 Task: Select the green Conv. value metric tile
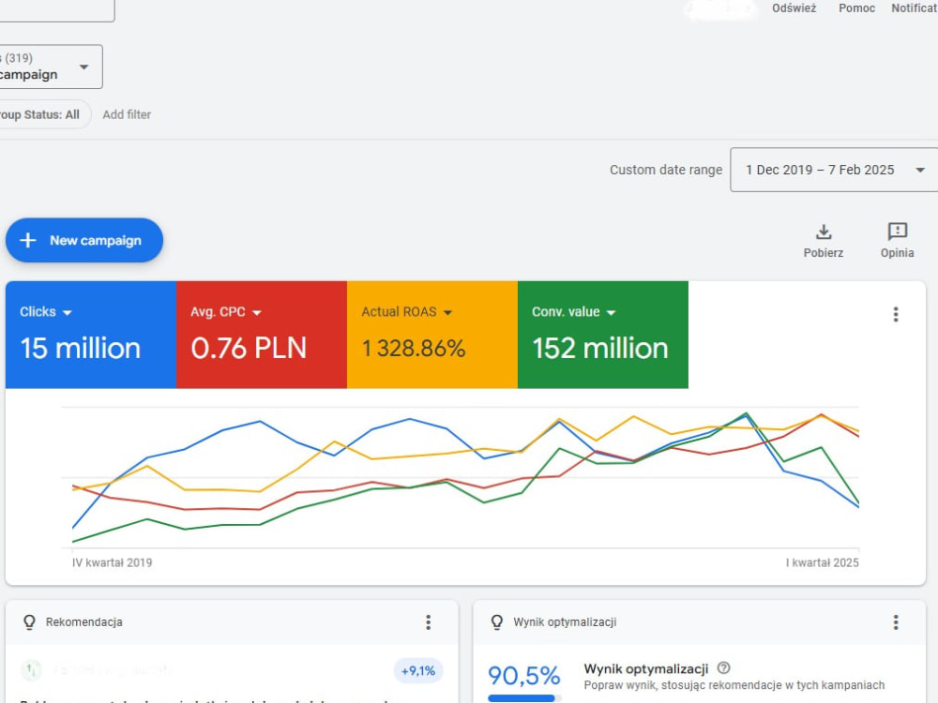click(x=603, y=335)
